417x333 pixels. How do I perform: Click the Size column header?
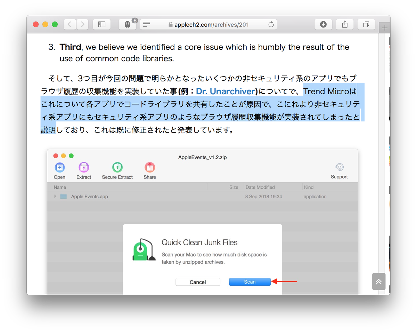(x=234, y=187)
